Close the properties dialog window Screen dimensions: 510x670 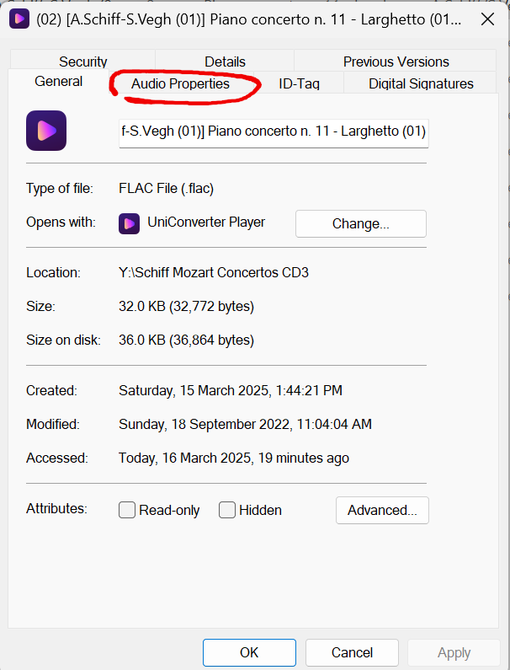pyautogui.click(x=487, y=19)
